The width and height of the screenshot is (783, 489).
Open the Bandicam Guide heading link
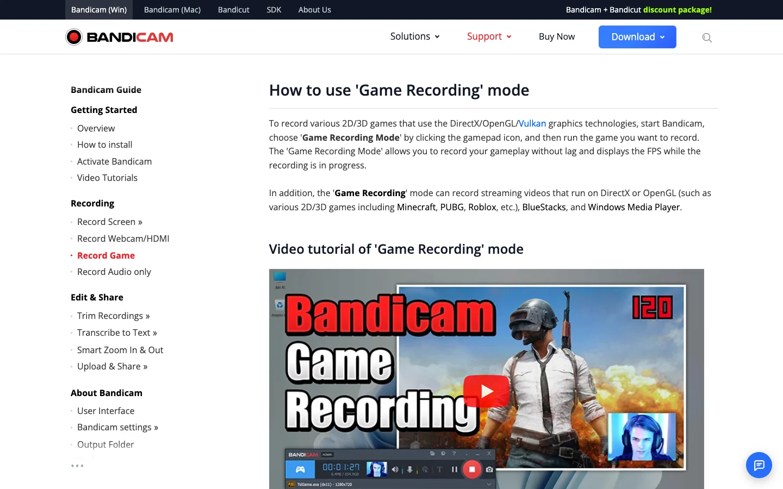[106, 90]
